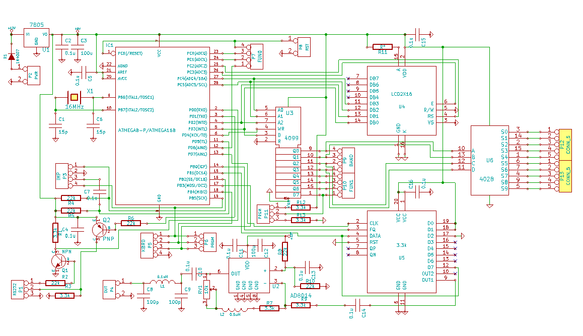
Task: Select the 7805 voltage regulator U1
Action: point(37,38)
